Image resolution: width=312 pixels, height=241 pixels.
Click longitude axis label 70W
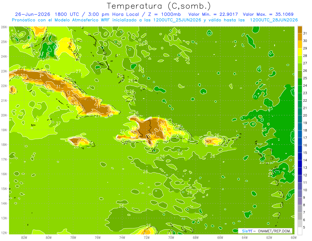(x=171, y=237)
